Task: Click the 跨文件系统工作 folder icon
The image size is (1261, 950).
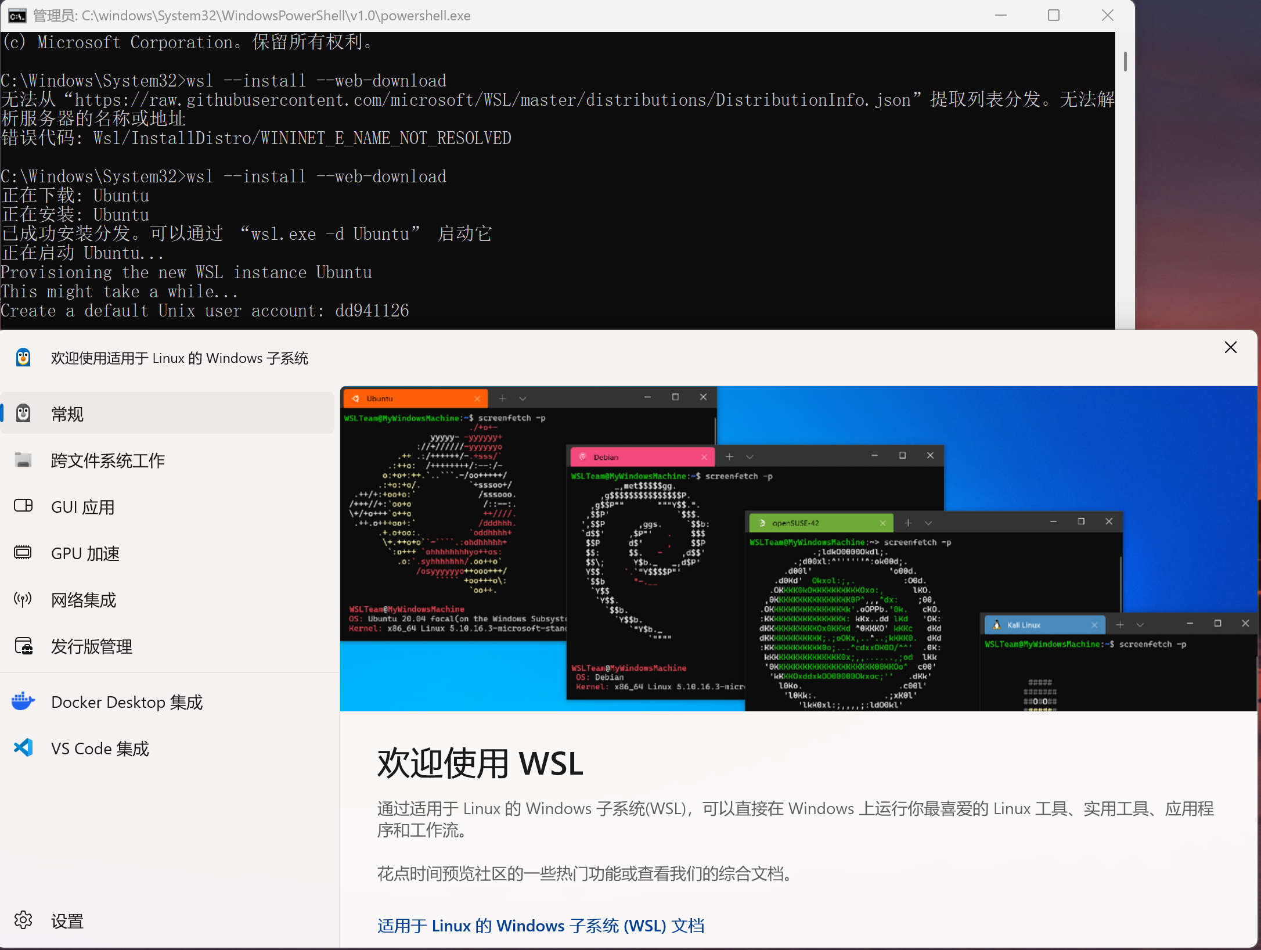Action: click(x=23, y=460)
